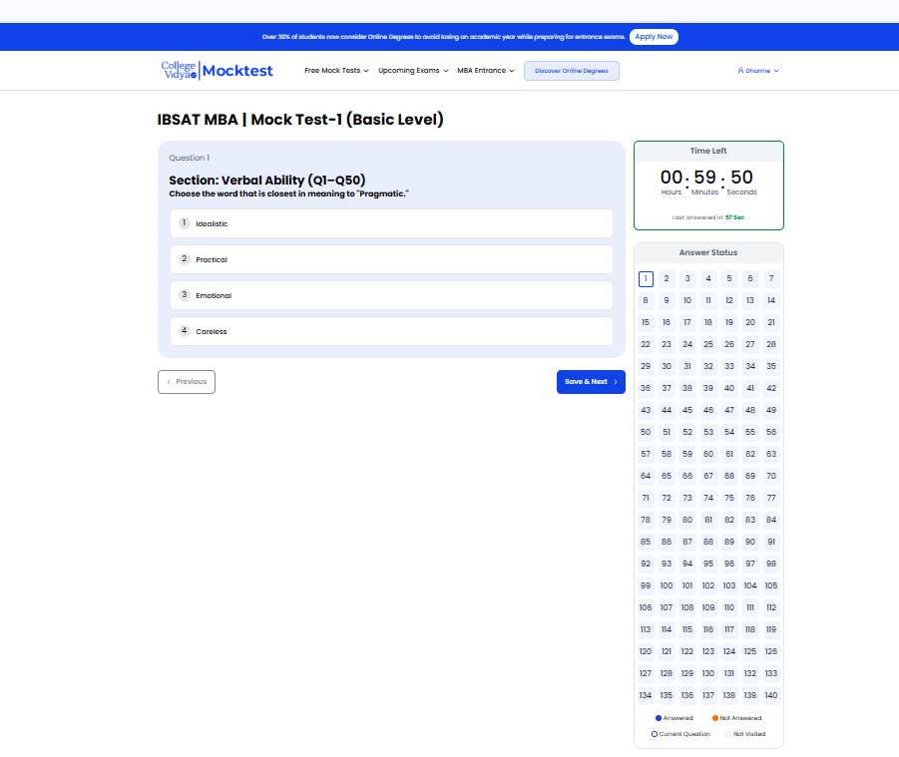The width and height of the screenshot is (899, 757).
Task: Go to question 1 in Answer Status
Action: (x=646, y=279)
